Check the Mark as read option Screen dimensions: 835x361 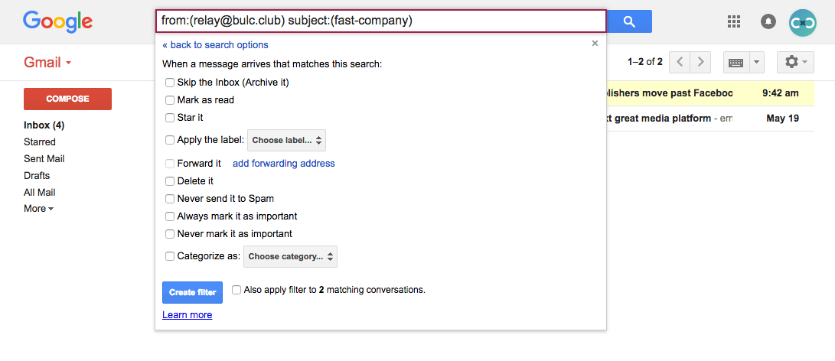170,100
